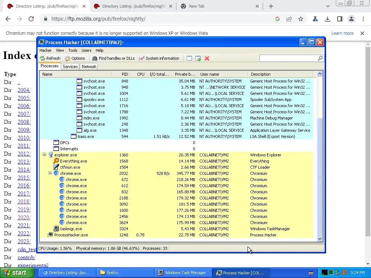Click the search magnifier icon in Process Hacker

point(320,58)
